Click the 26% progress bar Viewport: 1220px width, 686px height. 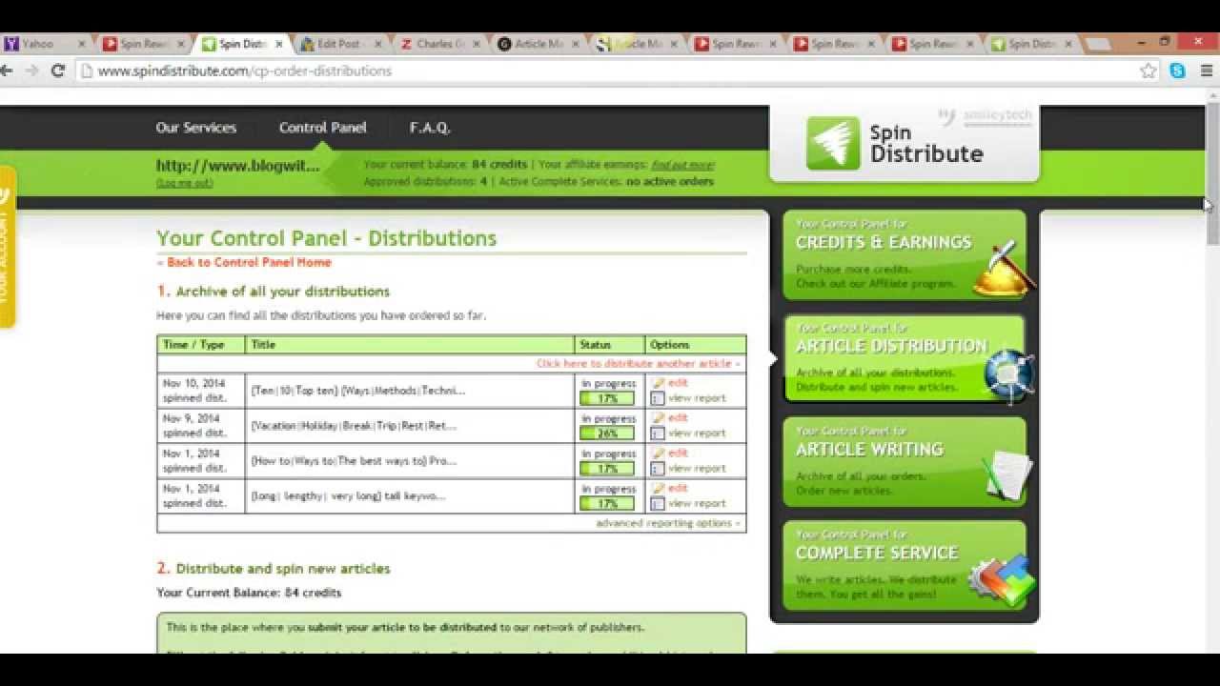[x=608, y=434]
